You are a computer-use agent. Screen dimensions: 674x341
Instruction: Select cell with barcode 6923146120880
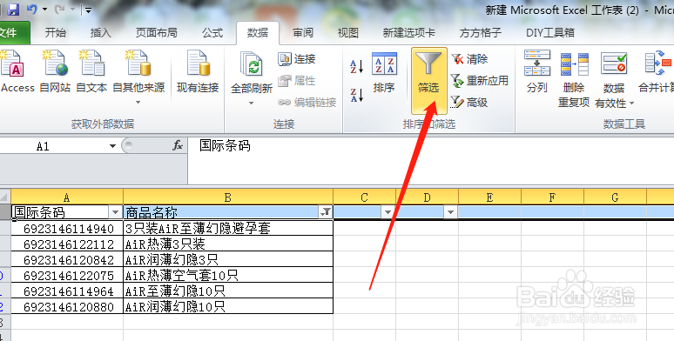pyautogui.click(x=67, y=307)
